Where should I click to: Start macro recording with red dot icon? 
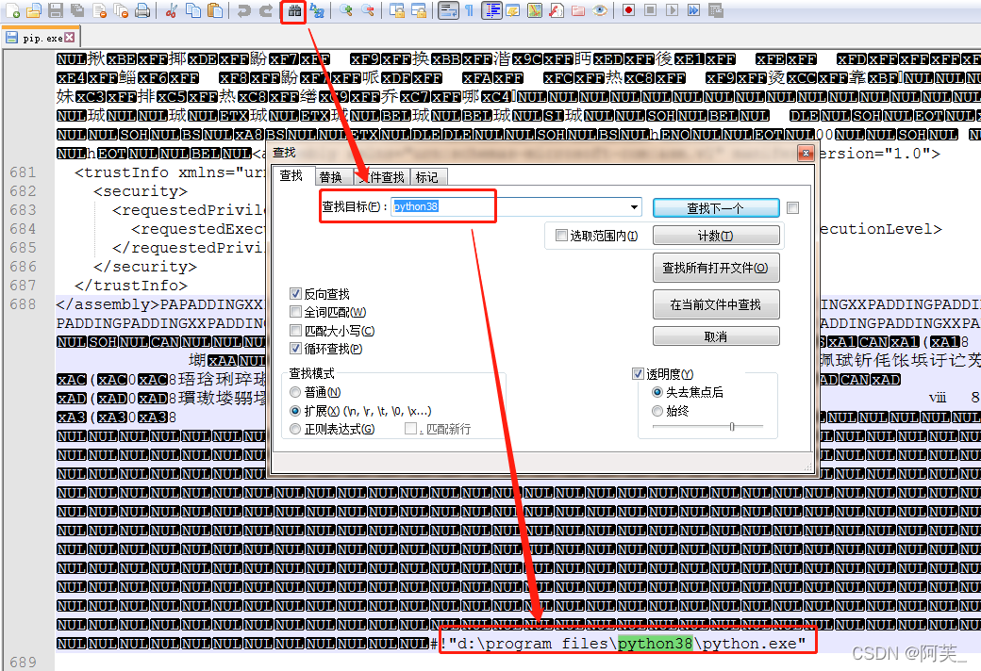(629, 10)
